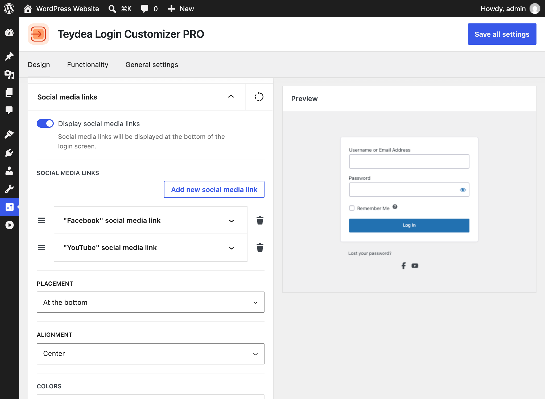Viewport: 545px width, 399px height.
Task: Reset Social media links section settings
Action: point(259,97)
